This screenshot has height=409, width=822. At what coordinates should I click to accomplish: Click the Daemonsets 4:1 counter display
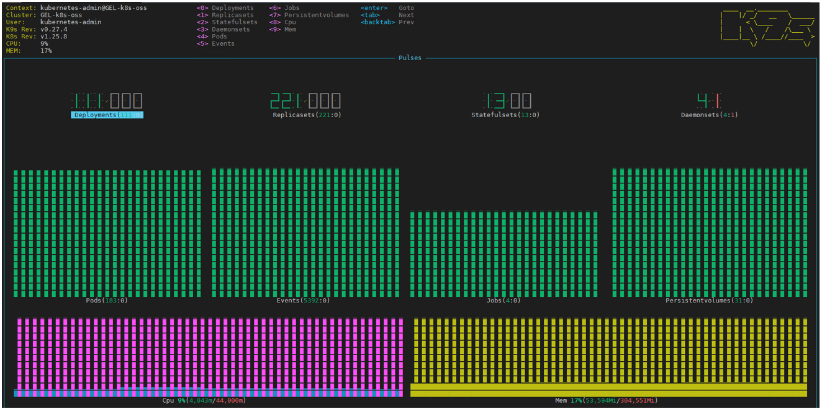(x=708, y=100)
